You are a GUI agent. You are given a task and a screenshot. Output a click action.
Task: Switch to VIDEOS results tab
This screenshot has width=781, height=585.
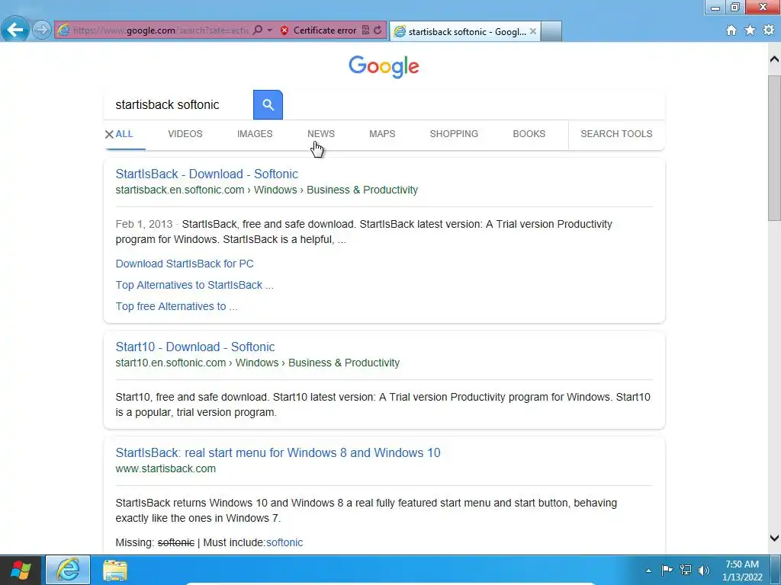tap(185, 134)
